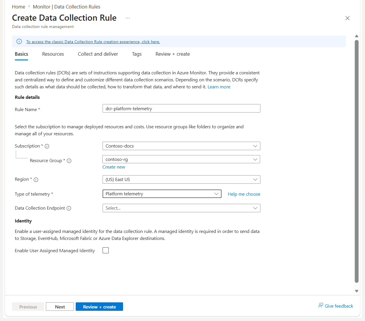The height and width of the screenshot is (321, 365).
Task: Click the Create new resource group link
Action: pyautogui.click(x=114, y=167)
